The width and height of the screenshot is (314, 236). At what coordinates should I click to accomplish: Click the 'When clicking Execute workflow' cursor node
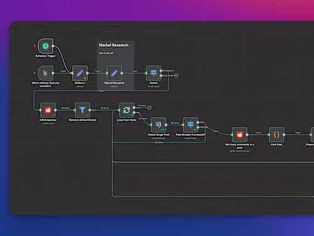[x=45, y=73]
